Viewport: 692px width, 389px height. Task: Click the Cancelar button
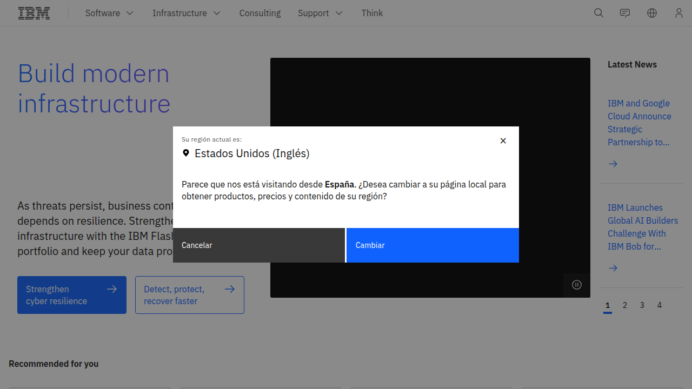pos(259,245)
